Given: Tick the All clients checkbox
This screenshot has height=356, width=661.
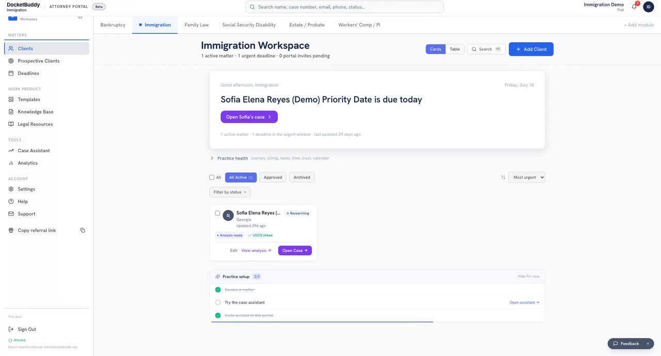Looking at the screenshot, I should pos(212,177).
